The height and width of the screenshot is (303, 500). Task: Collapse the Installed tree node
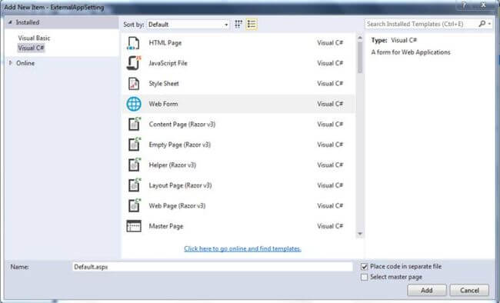click(x=10, y=22)
